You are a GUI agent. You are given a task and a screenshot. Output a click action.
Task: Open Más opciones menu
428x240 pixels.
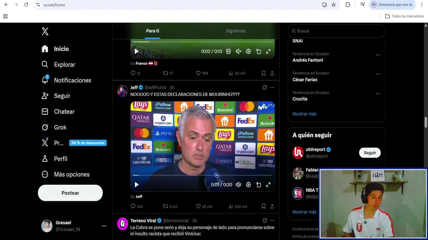(x=65, y=174)
